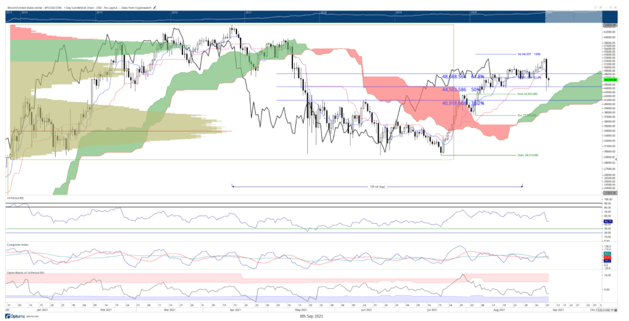The height and width of the screenshot is (321, 629).
Task: Click the 14 Period RSI panel title
Action: click(15, 197)
